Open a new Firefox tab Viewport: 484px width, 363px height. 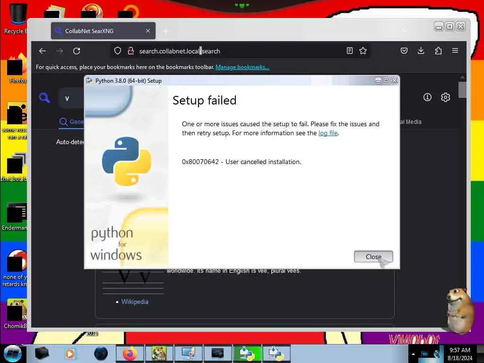pyautogui.click(x=166, y=31)
